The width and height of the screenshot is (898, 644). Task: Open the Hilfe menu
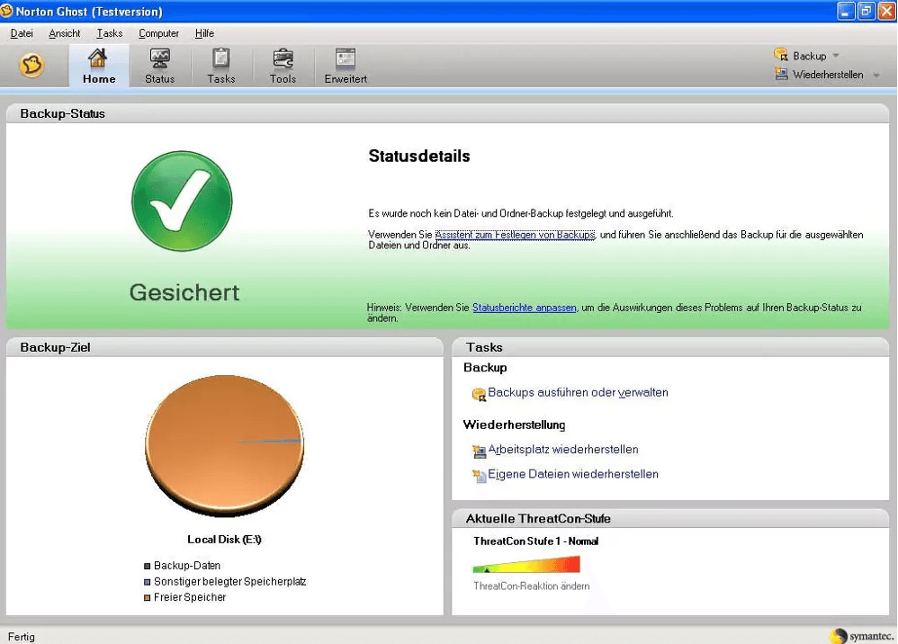204,33
